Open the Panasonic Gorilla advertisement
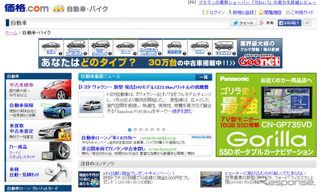Viewport: 321px width, 192px height. 266,115
